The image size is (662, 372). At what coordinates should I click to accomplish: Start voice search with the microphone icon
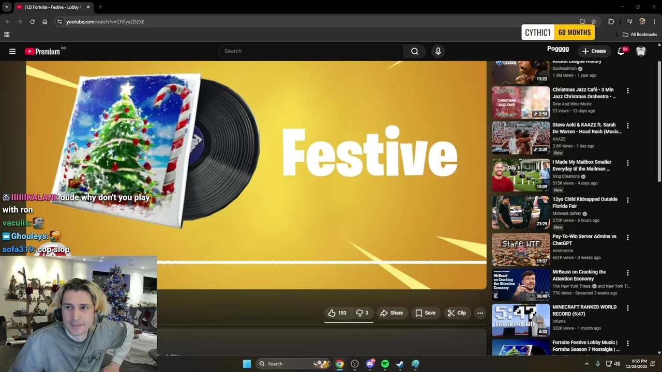tap(438, 51)
